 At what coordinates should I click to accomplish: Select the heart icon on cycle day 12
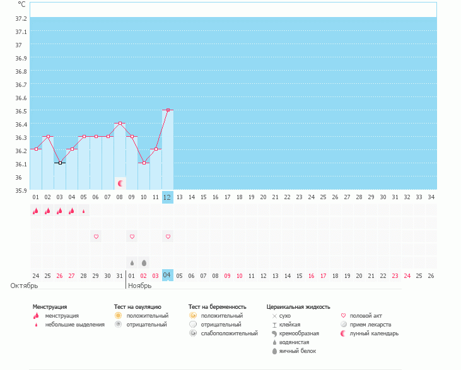point(168,236)
